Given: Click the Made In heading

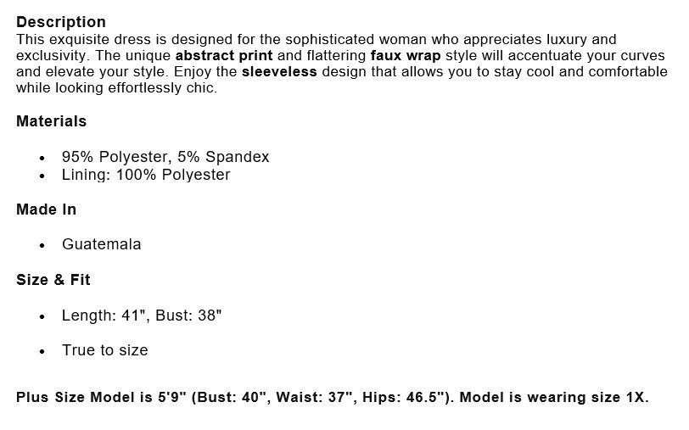Looking at the screenshot, I should pyautogui.click(x=46, y=209).
